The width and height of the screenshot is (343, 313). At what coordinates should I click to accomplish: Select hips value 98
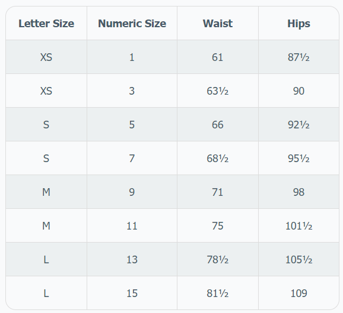point(298,192)
